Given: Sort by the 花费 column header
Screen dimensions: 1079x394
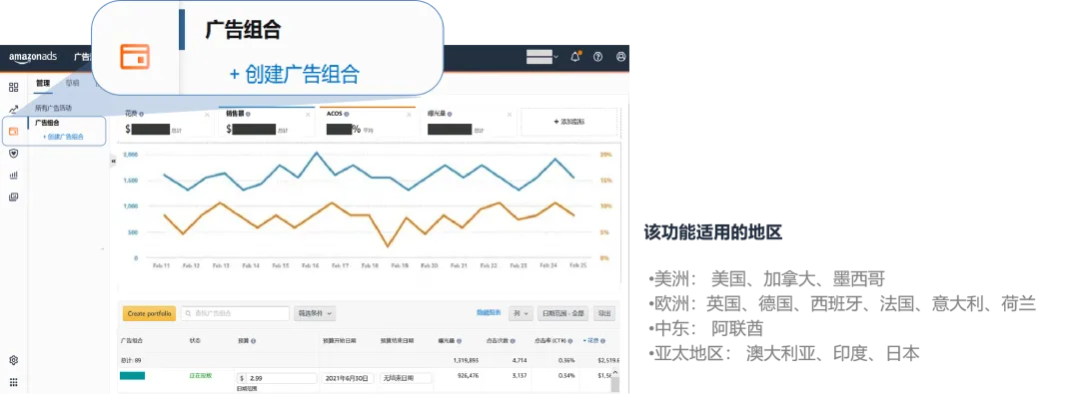Looking at the screenshot, I should (x=592, y=341).
